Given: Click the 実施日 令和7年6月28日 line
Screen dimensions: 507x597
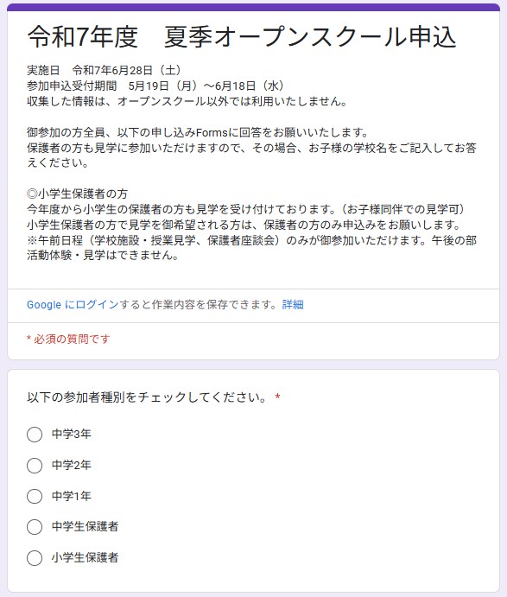Looking at the screenshot, I should (104, 71).
